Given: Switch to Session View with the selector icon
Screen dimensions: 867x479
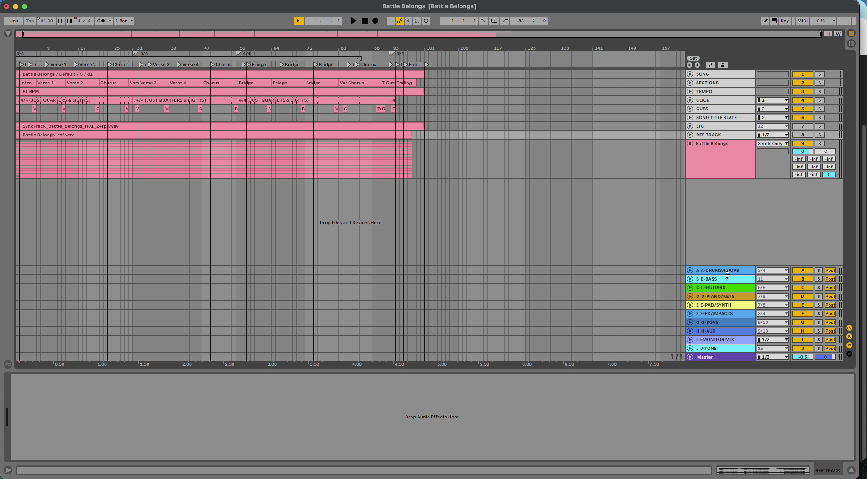Looking at the screenshot, I should [x=851, y=44].
